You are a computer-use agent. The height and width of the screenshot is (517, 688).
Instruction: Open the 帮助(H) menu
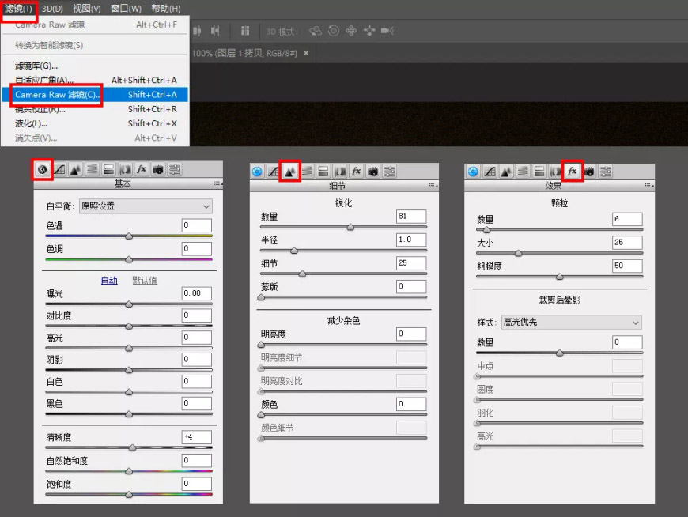point(166,9)
